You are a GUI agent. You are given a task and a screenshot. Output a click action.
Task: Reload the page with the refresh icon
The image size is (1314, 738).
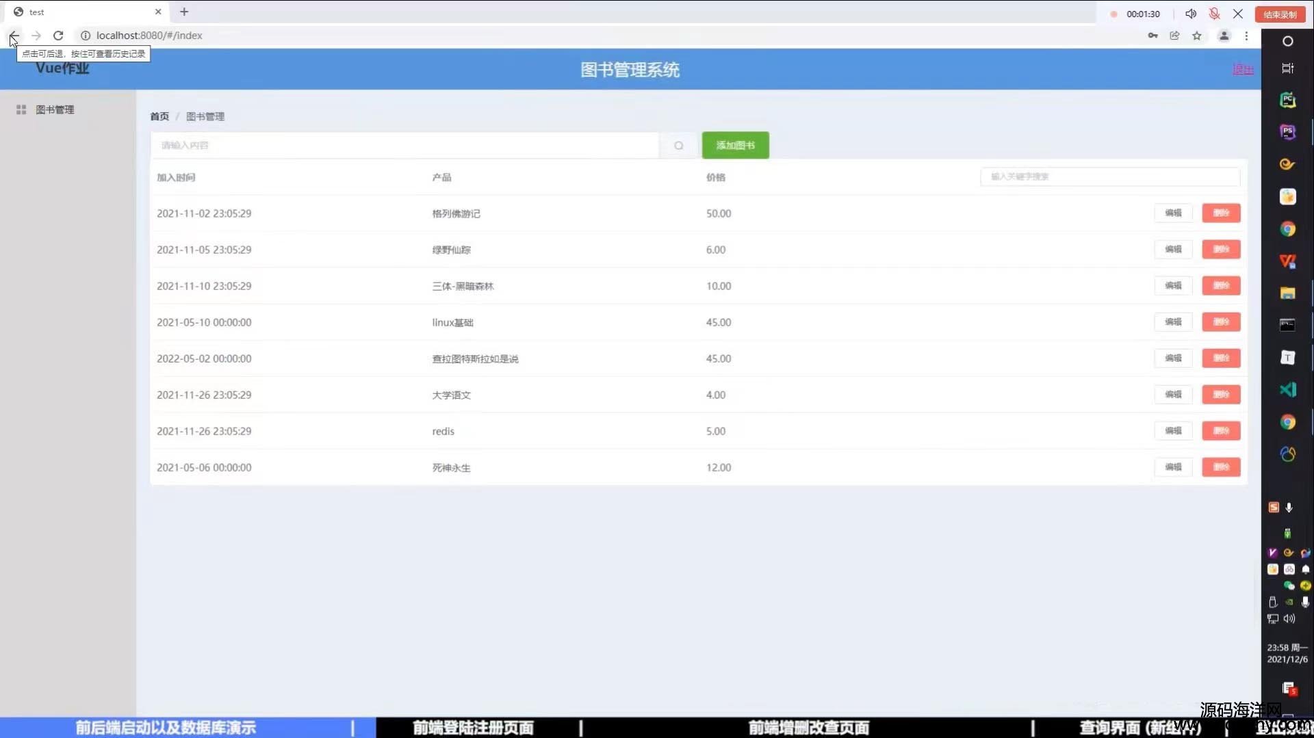pyautogui.click(x=58, y=36)
